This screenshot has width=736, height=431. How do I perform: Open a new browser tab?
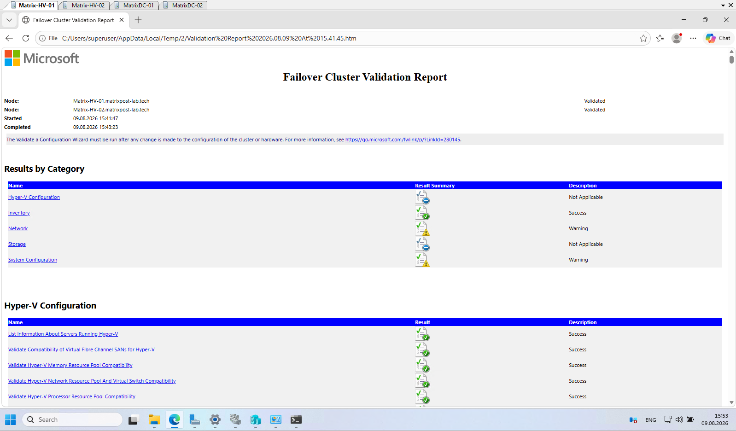click(138, 20)
